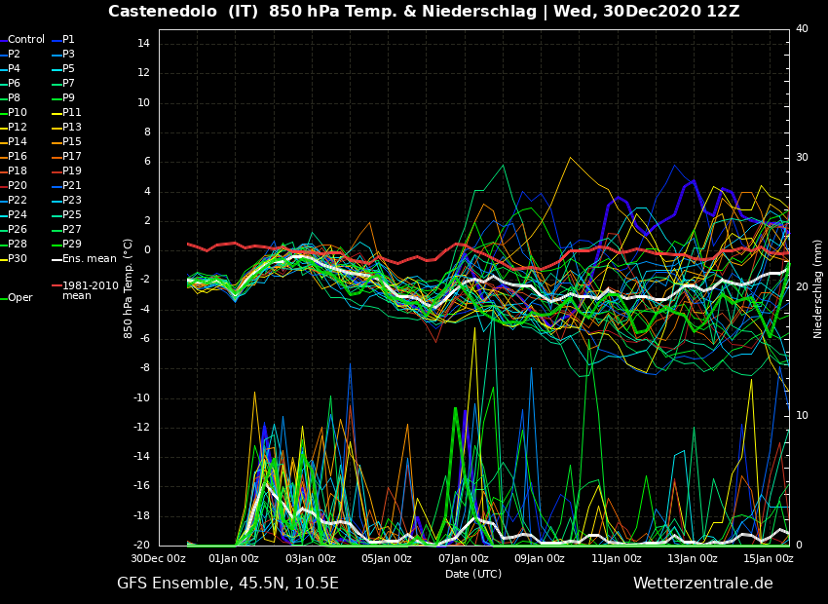Click the "15Jan 00z" date tick label

pos(769,558)
